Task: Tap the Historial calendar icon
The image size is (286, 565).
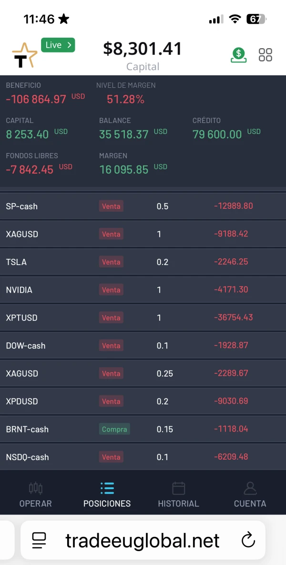Action: coord(178,488)
